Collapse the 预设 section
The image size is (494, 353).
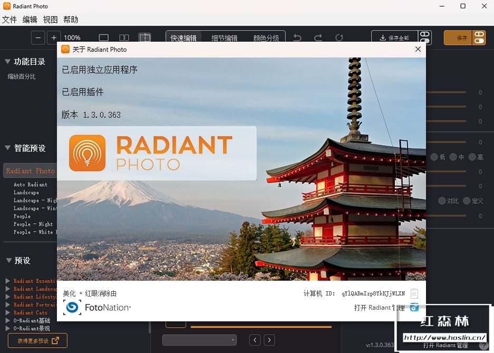click(x=9, y=260)
